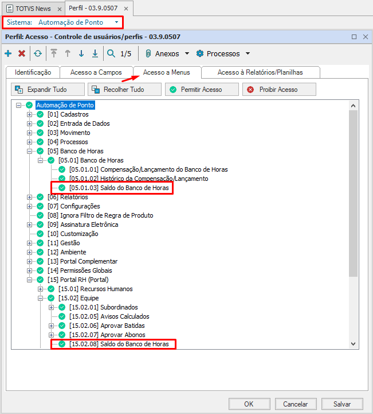Collapse the [15] Portal RH (Portal) node

coord(29,280)
